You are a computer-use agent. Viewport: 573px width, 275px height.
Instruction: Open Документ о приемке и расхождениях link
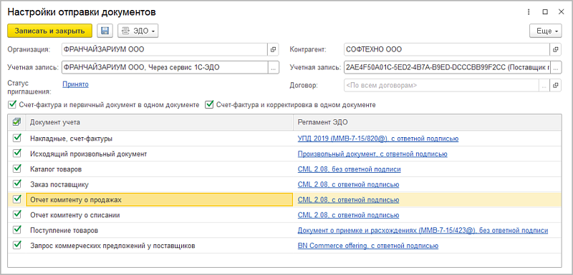(423, 231)
